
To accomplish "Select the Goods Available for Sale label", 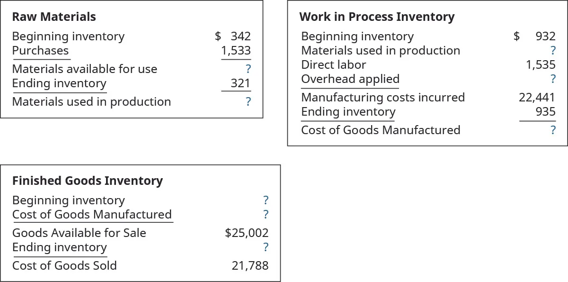I will point(79,233).
